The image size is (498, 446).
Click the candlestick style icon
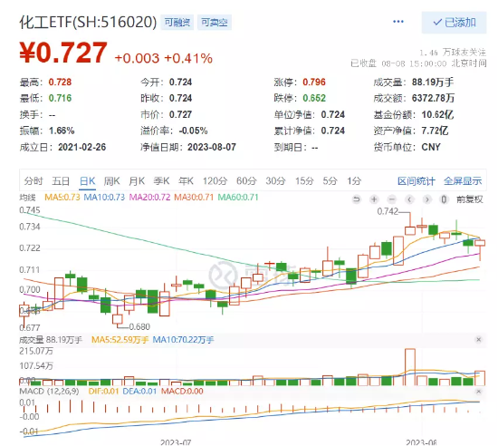click(444, 199)
